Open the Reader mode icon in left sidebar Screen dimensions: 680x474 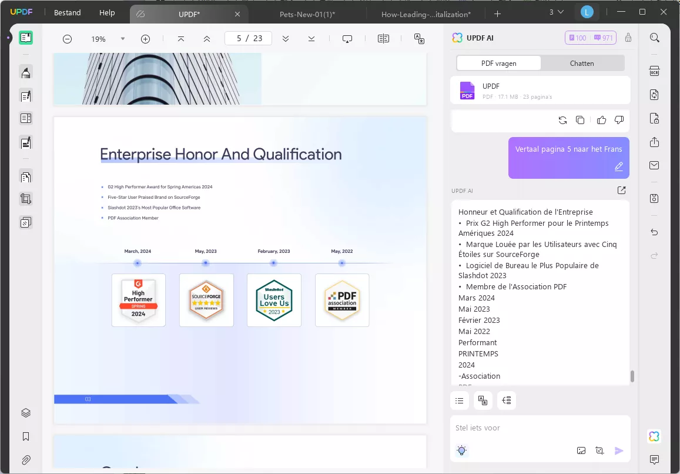26,38
